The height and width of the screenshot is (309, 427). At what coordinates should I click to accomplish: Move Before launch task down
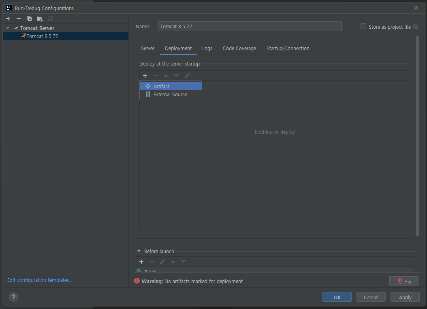click(184, 261)
